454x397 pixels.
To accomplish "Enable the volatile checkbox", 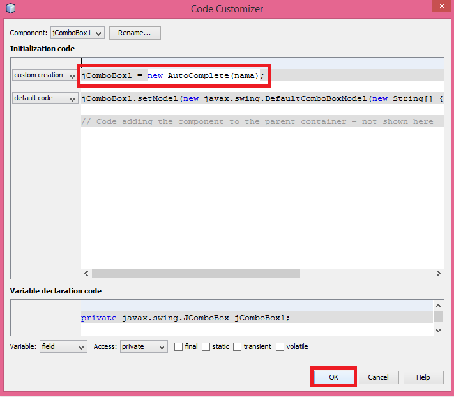I will [x=280, y=347].
